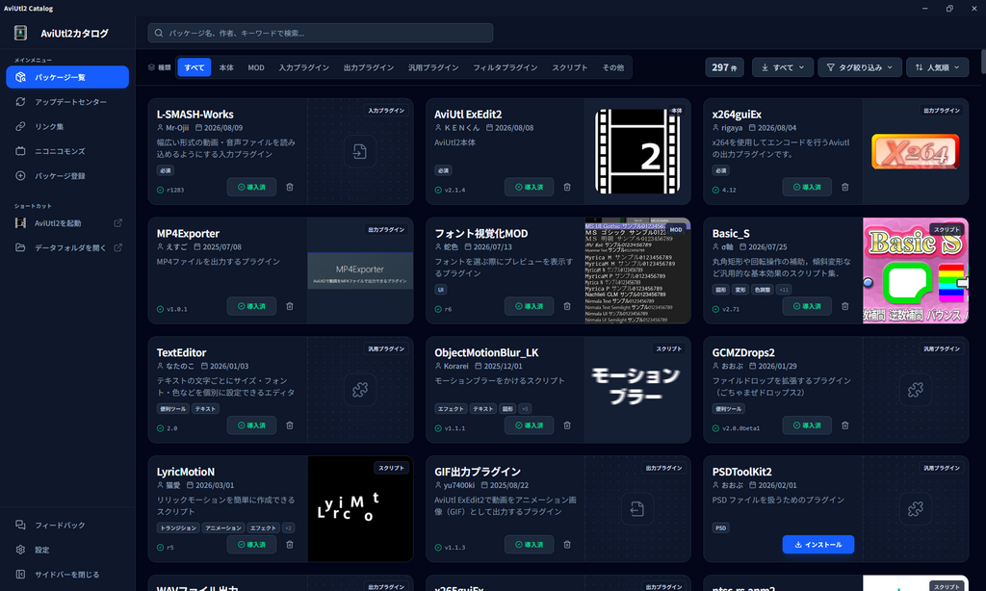This screenshot has height=591, width=986.
Task: Open ニコニコモンズ page
Action: point(67,151)
